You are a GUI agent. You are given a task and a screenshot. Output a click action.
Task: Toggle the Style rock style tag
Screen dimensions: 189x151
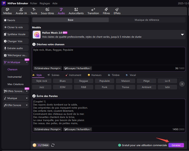click(x=42, y=81)
